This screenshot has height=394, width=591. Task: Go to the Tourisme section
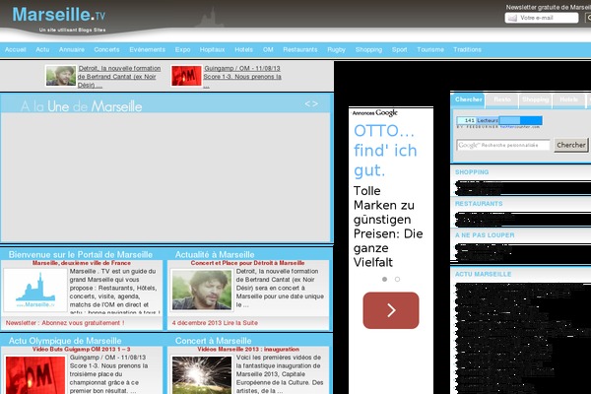pyautogui.click(x=430, y=50)
